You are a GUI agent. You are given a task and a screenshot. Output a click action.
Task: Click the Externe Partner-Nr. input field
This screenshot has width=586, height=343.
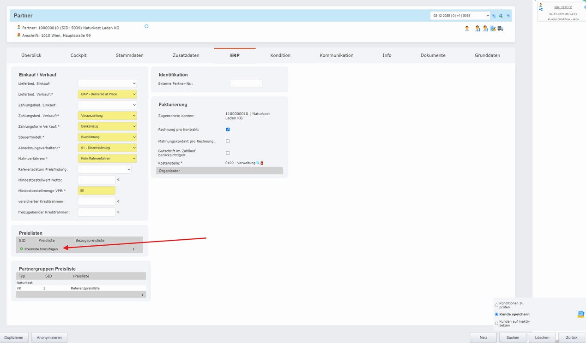[x=246, y=83]
